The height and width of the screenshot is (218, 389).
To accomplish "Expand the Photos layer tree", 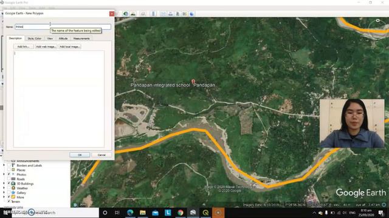I will [x=4, y=174].
